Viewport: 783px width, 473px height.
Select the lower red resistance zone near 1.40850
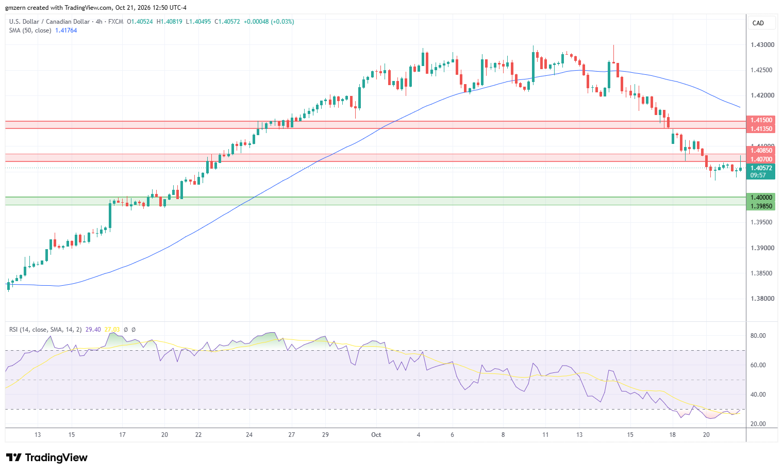point(375,158)
